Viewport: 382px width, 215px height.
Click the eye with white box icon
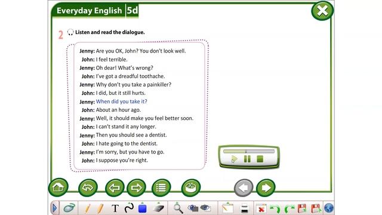(x=205, y=208)
